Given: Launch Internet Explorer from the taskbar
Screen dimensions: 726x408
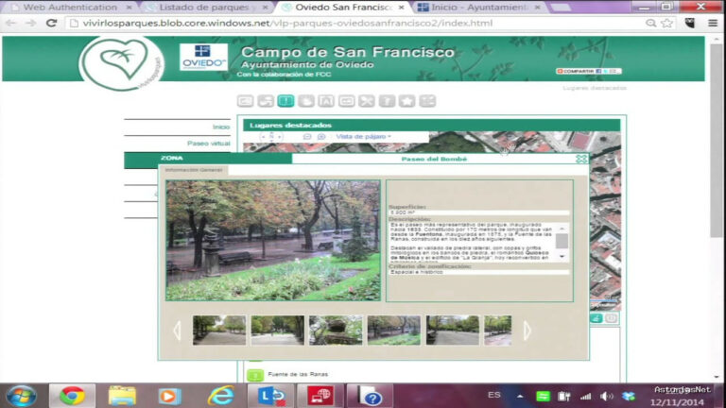Looking at the screenshot, I should click(x=221, y=396).
